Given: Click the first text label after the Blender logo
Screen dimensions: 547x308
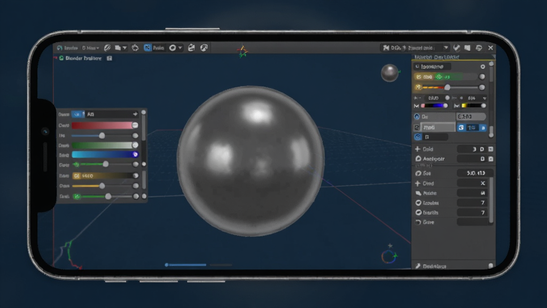Looking at the screenshot, I should [71, 48].
